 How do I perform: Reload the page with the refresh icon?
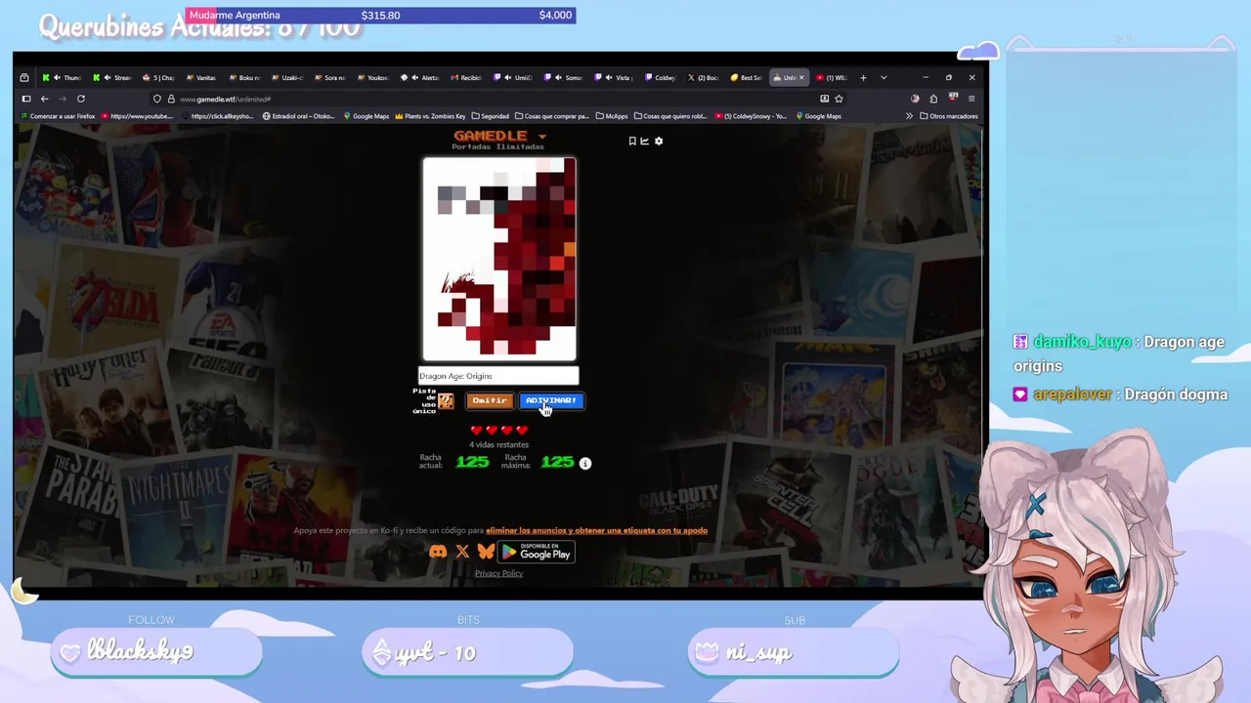[x=81, y=99]
